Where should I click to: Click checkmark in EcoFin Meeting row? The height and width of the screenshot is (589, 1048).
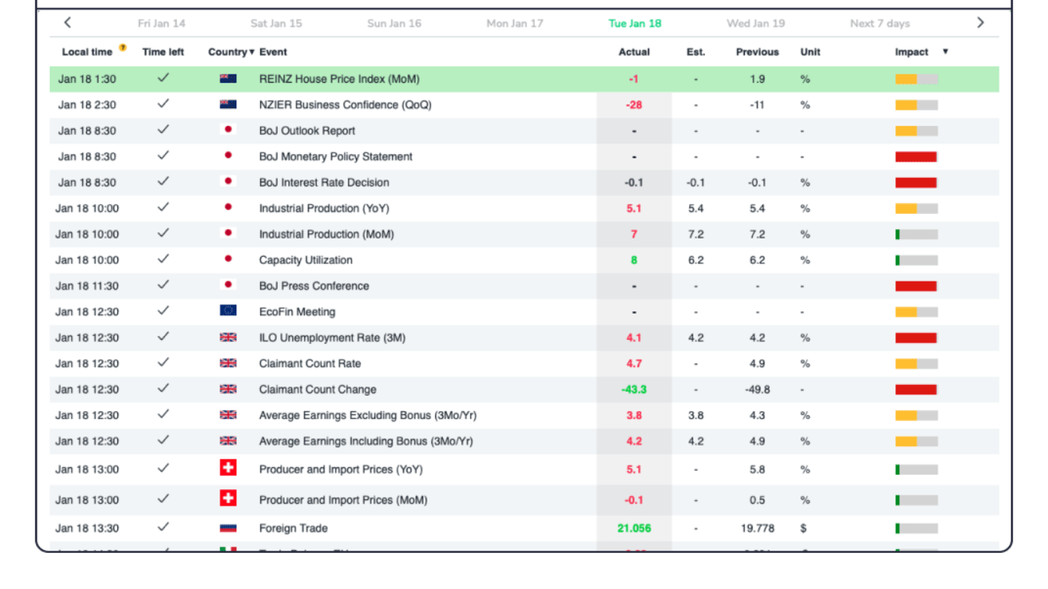click(163, 311)
